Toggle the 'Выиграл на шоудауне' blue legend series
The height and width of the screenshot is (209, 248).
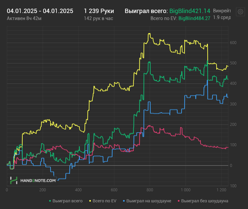click(147, 201)
